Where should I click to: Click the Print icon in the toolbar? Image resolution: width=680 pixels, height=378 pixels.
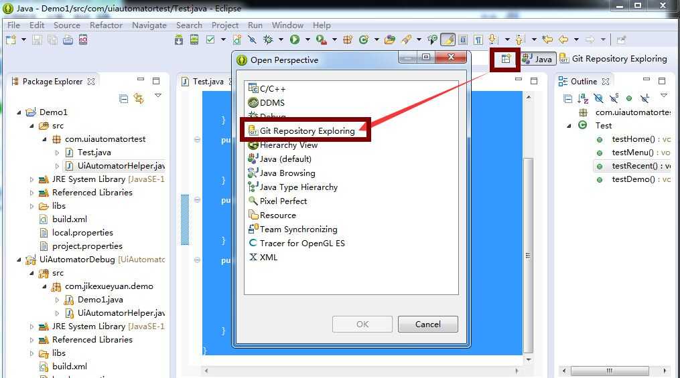coord(68,40)
